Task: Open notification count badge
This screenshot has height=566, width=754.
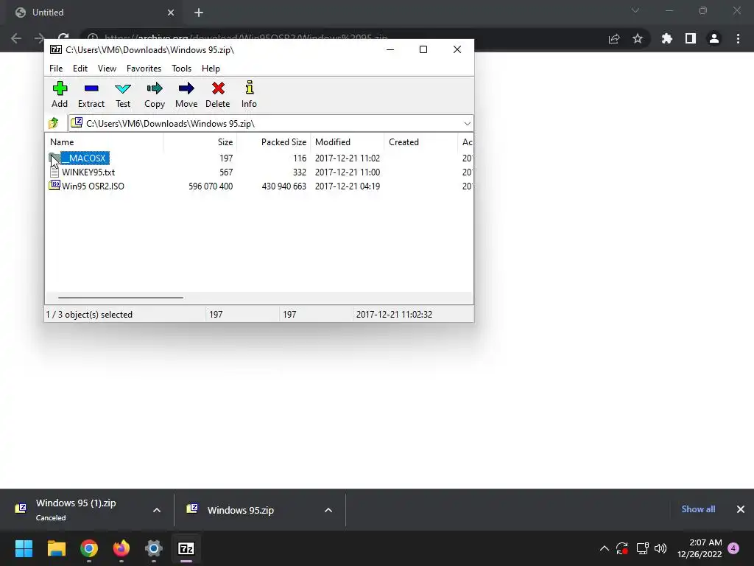Action: 733,548
